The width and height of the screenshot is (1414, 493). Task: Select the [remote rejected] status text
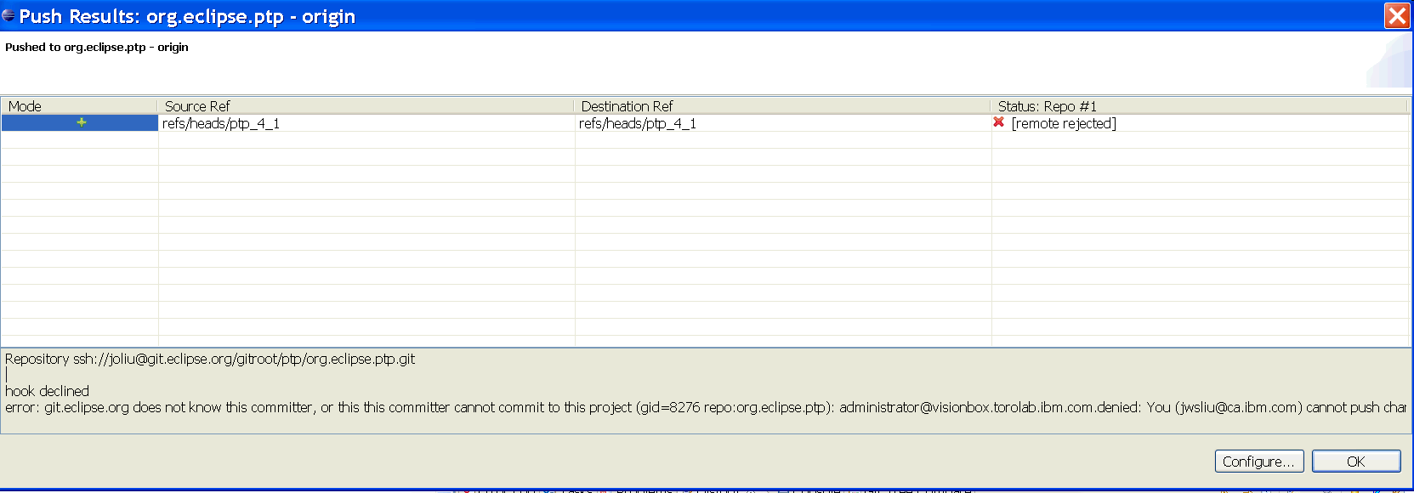[1064, 123]
